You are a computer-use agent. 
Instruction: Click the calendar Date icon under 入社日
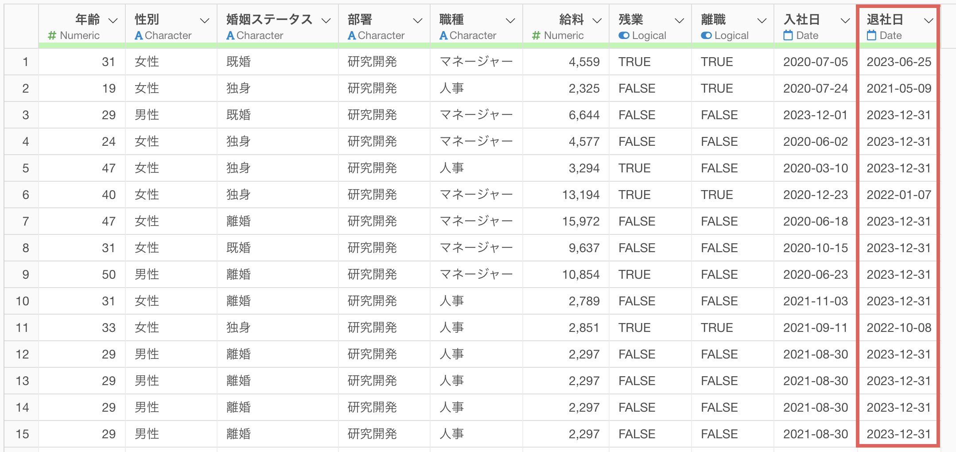point(788,35)
